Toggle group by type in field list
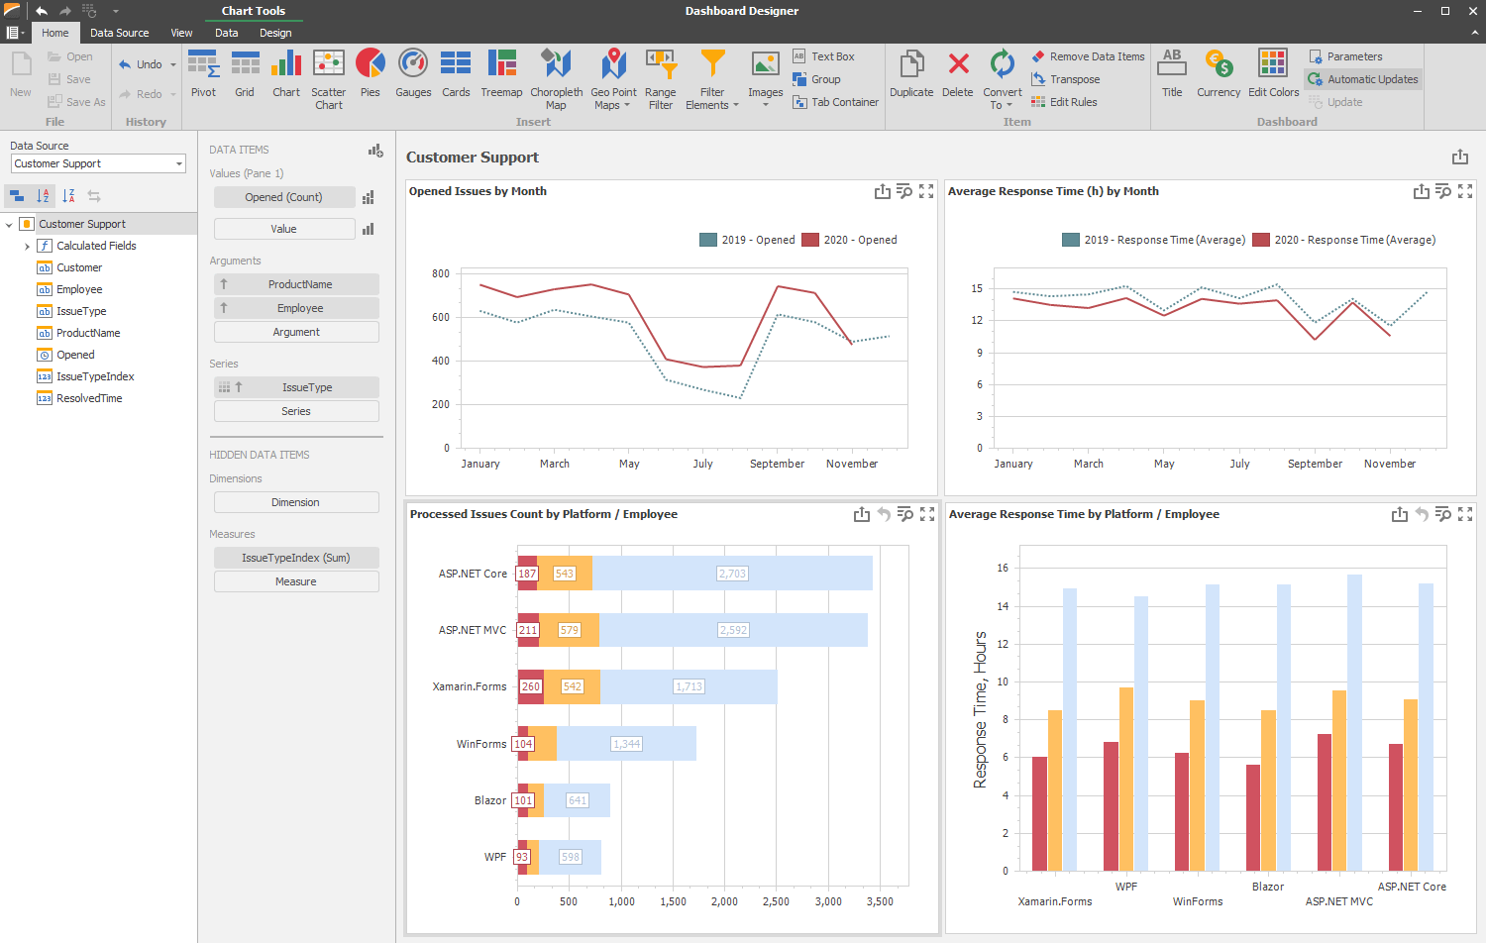 [x=17, y=196]
